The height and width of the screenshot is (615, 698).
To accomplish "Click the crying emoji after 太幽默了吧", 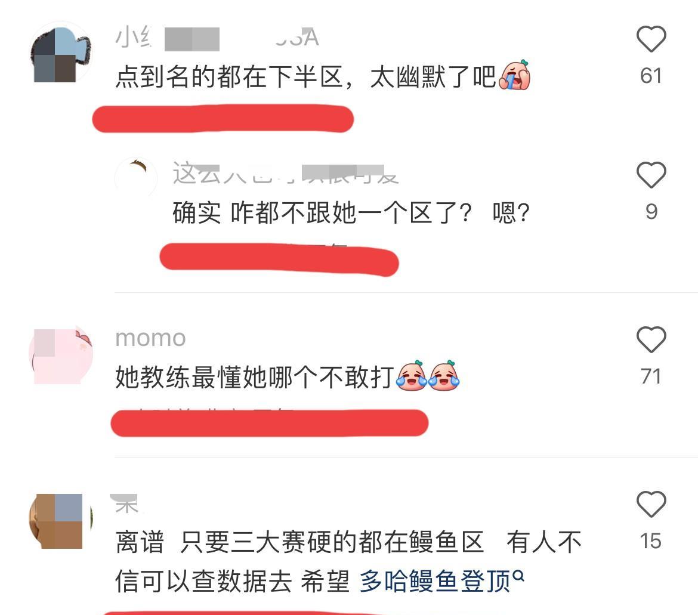I will pyautogui.click(x=515, y=75).
